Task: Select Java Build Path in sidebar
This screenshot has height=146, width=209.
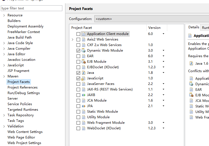Action: pos(19,37)
